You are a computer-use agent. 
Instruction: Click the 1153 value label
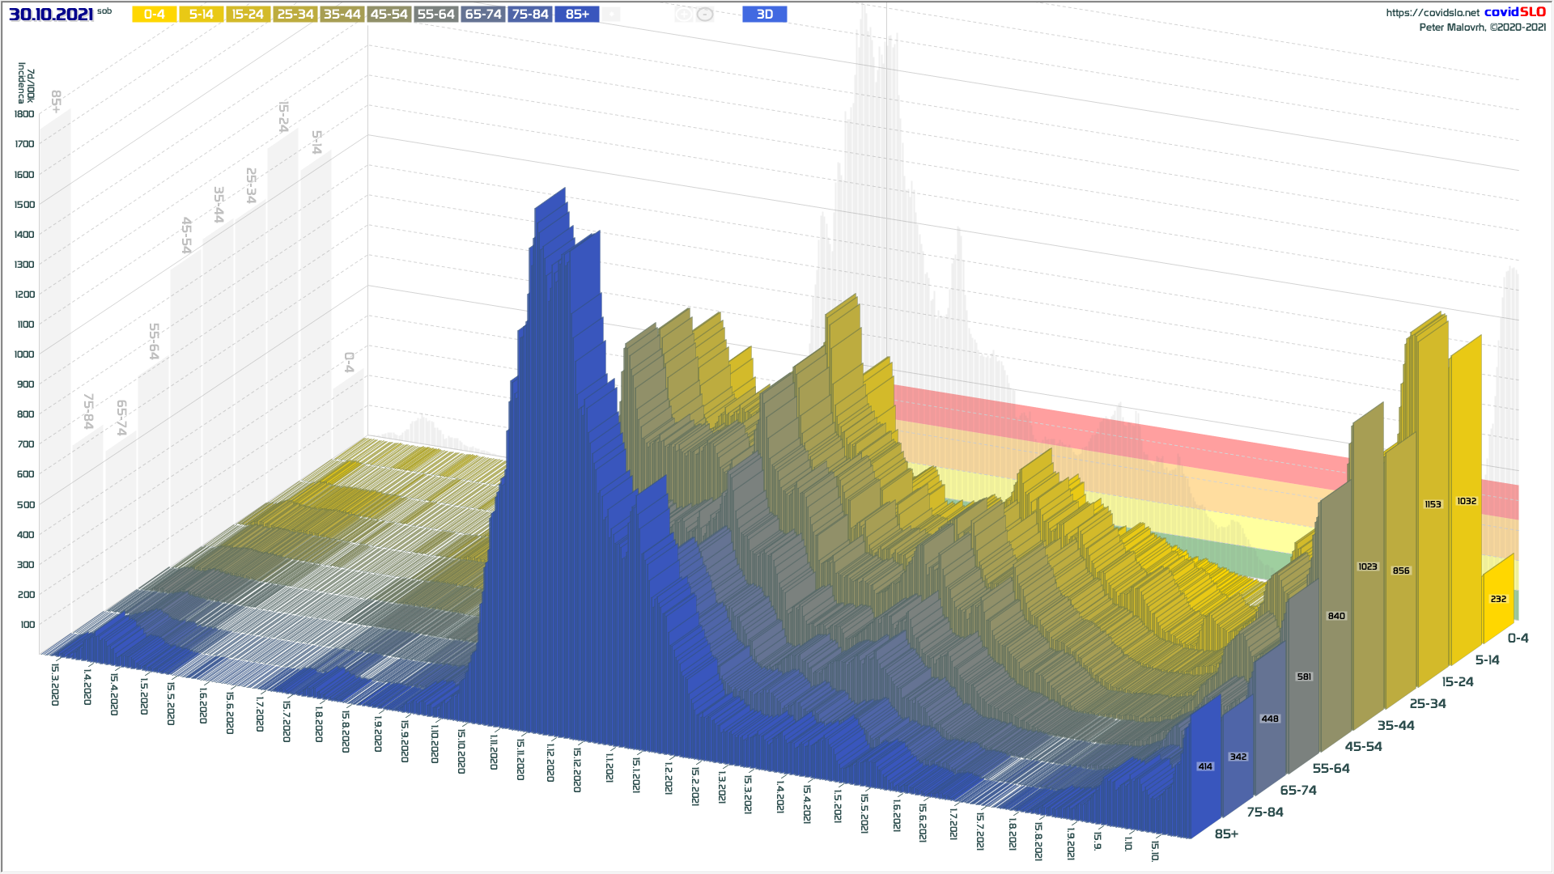pyautogui.click(x=1433, y=504)
